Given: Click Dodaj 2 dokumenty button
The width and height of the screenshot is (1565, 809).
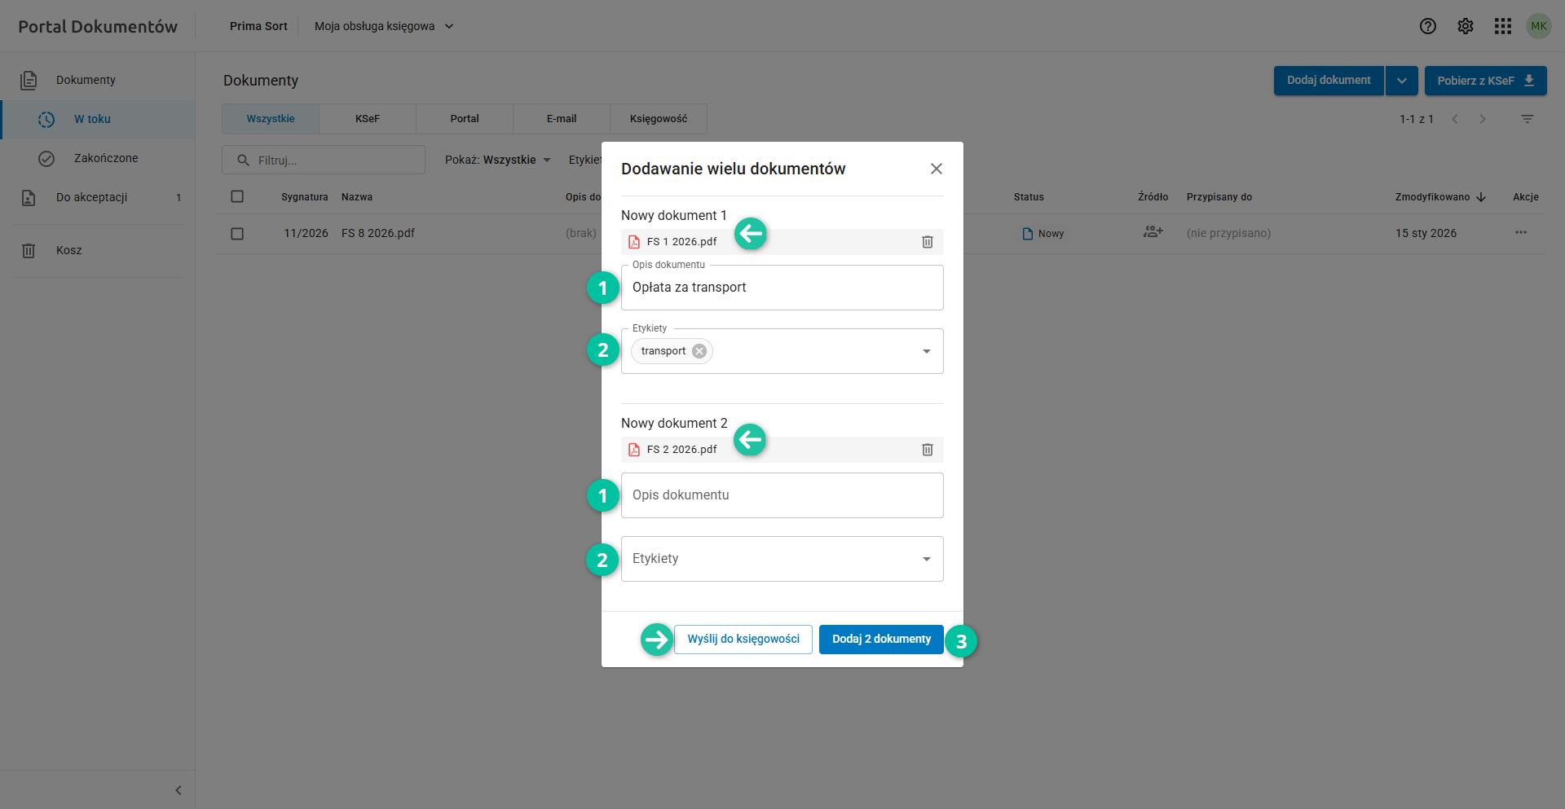Looking at the screenshot, I should pos(880,640).
